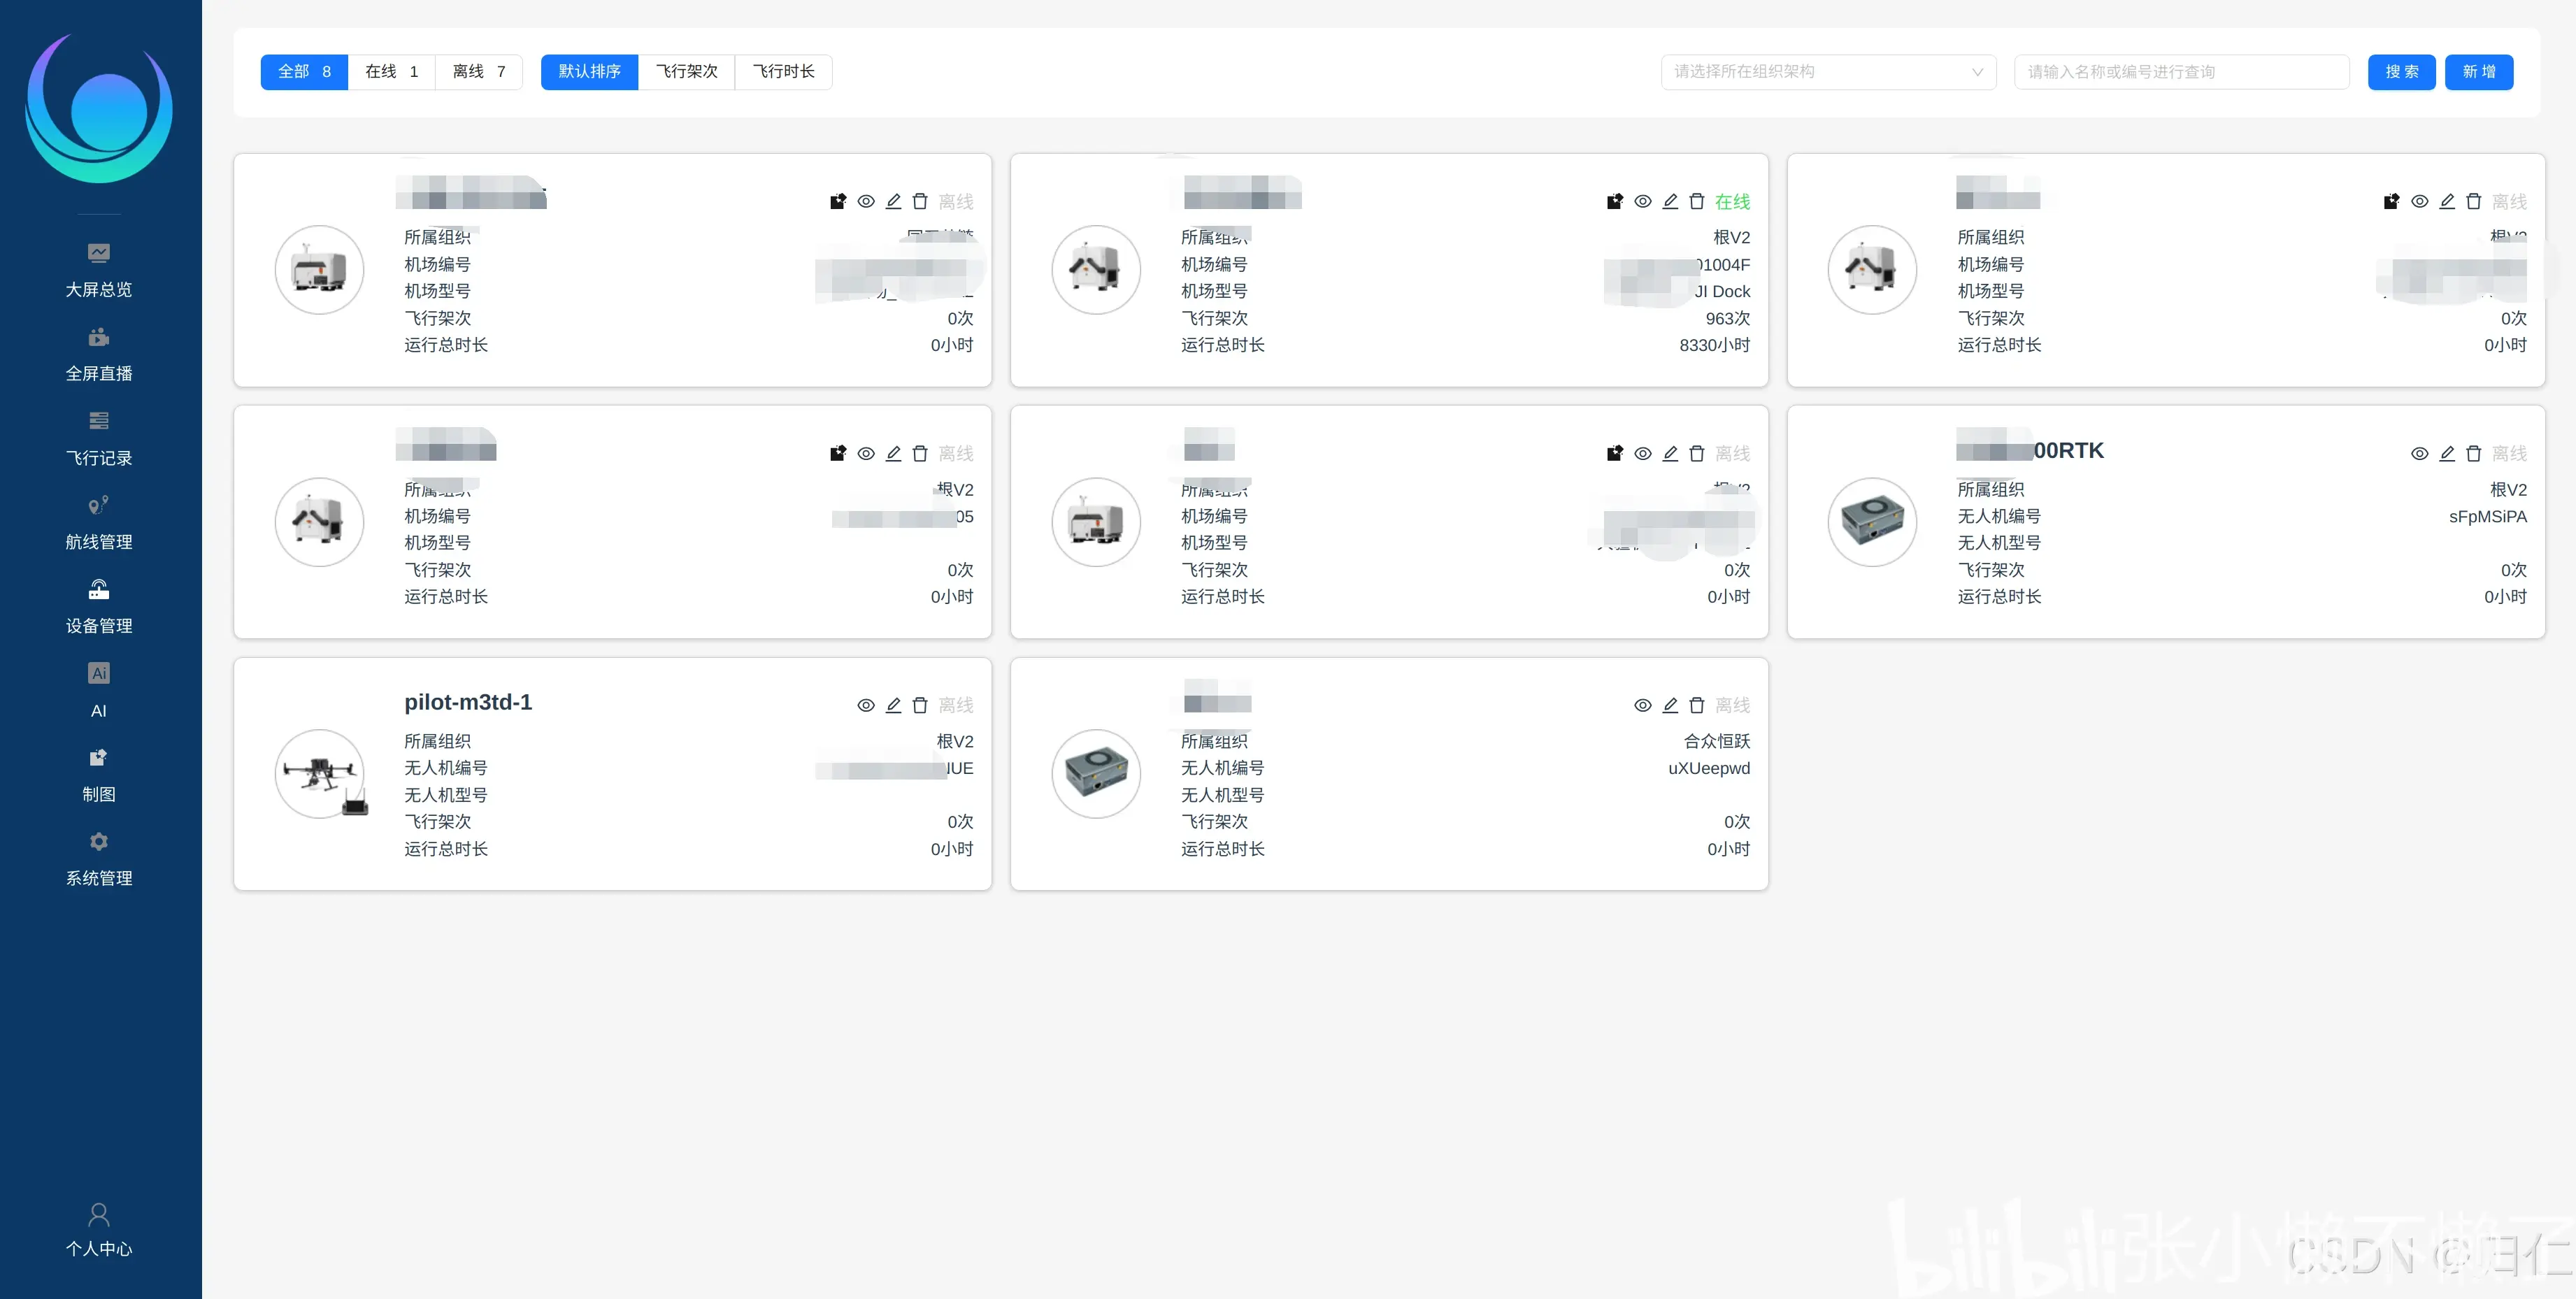Open the 请选择所在组织架构 dropdown
2576x1299 pixels.
[x=1828, y=72]
